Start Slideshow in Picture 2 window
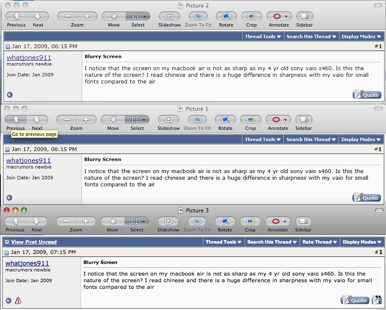The width and height of the screenshot is (386, 310). [169, 16]
